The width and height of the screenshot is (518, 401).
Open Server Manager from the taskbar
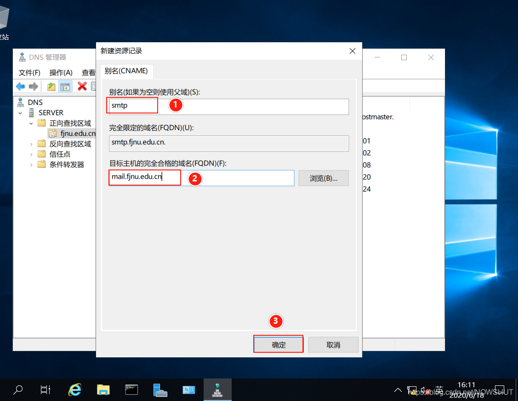click(x=160, y=390)
